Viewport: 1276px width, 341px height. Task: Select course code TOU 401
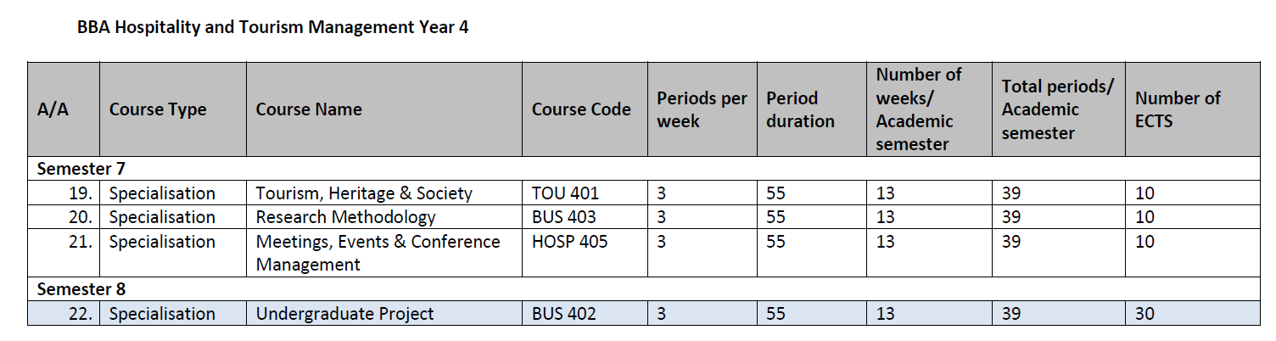tap(565, 193)
